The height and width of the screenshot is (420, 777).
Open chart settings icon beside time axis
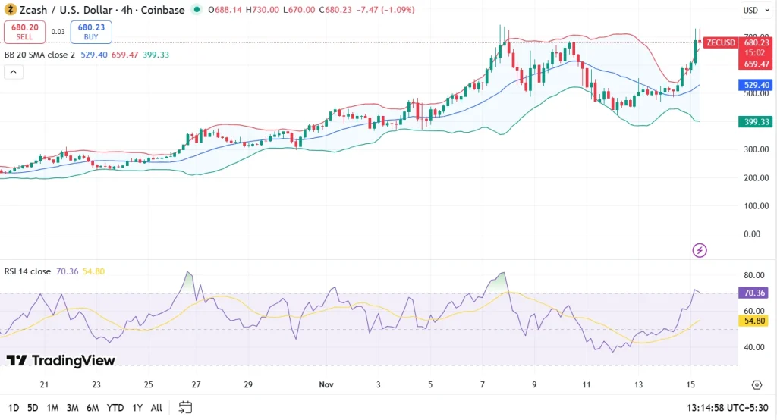pyautogui.click(x=756, y=385)
